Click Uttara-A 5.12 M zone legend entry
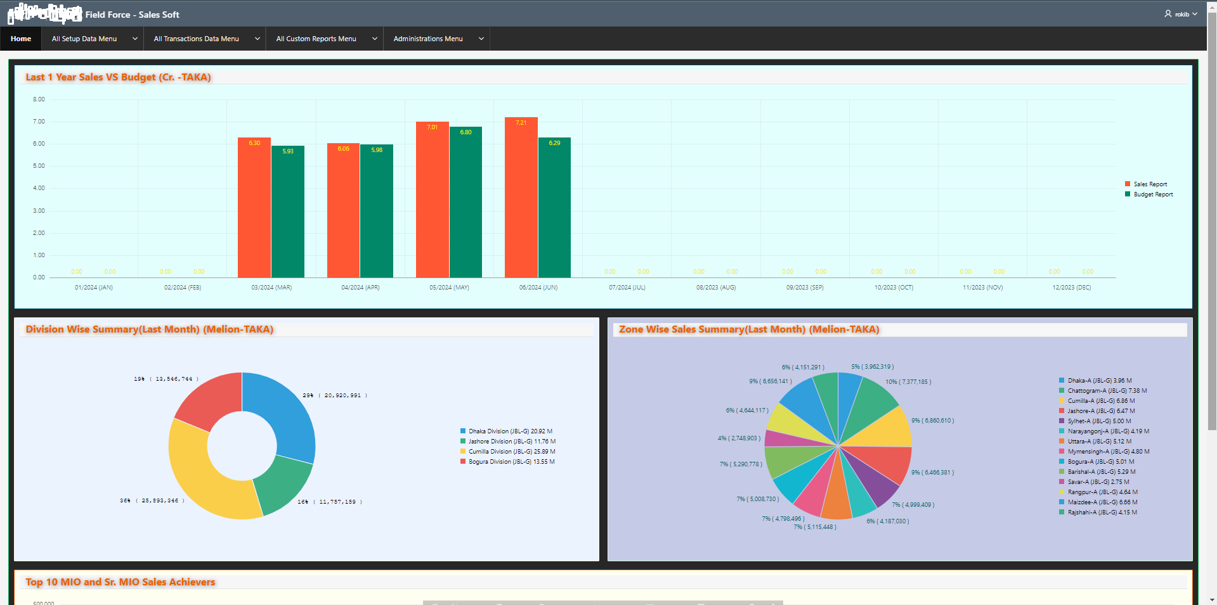This screenshot has height=605, width=1217. point(1095,442)
